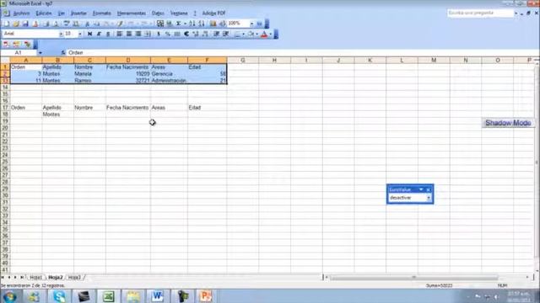Open the Formato menu
Screen dimensions: 540x303
click(102, 13)
